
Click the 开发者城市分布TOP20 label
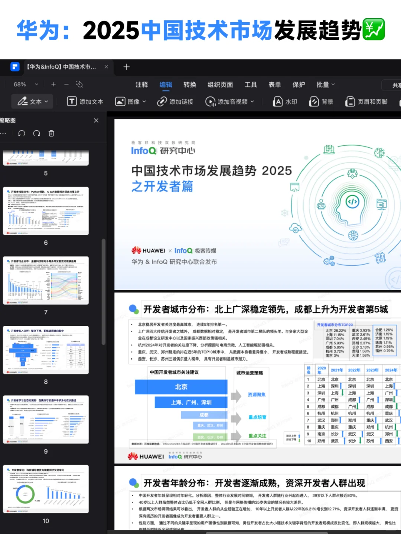pos(335,325)
